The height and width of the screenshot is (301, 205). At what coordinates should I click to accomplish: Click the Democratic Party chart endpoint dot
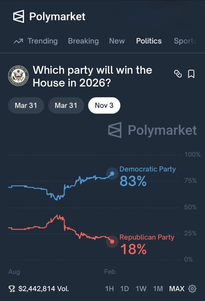pyautogui.click(x=112, y=173)
